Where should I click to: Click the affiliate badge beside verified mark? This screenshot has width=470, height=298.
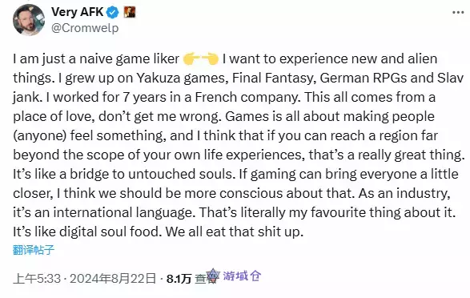pos(130,12)
